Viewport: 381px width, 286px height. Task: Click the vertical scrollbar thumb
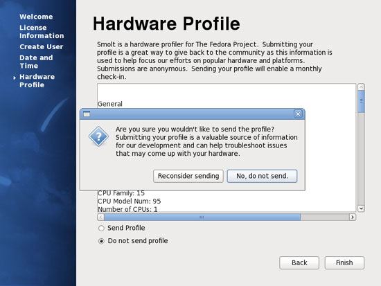[x=361, y=101]
